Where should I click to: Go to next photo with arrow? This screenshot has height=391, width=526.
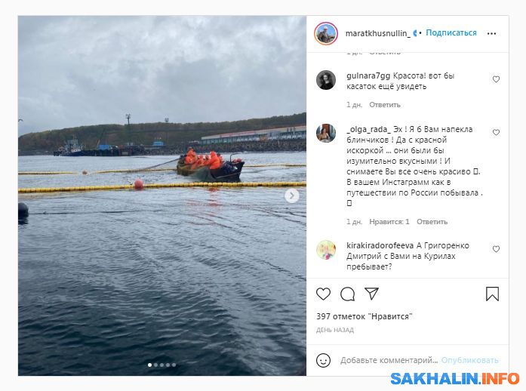tap(291, 195)
